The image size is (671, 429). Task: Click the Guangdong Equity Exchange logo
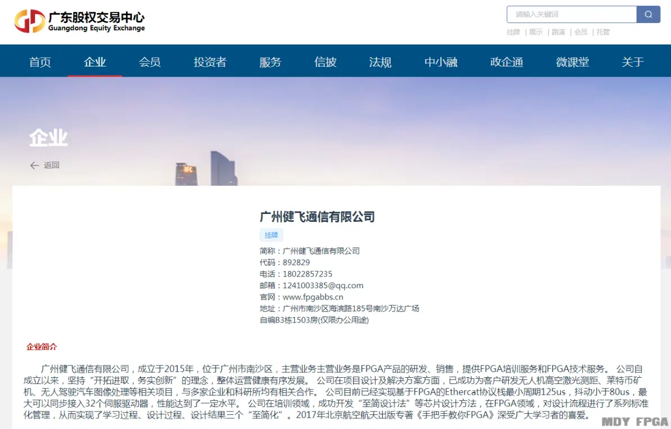pyautogui.click(x=79, y=21)
